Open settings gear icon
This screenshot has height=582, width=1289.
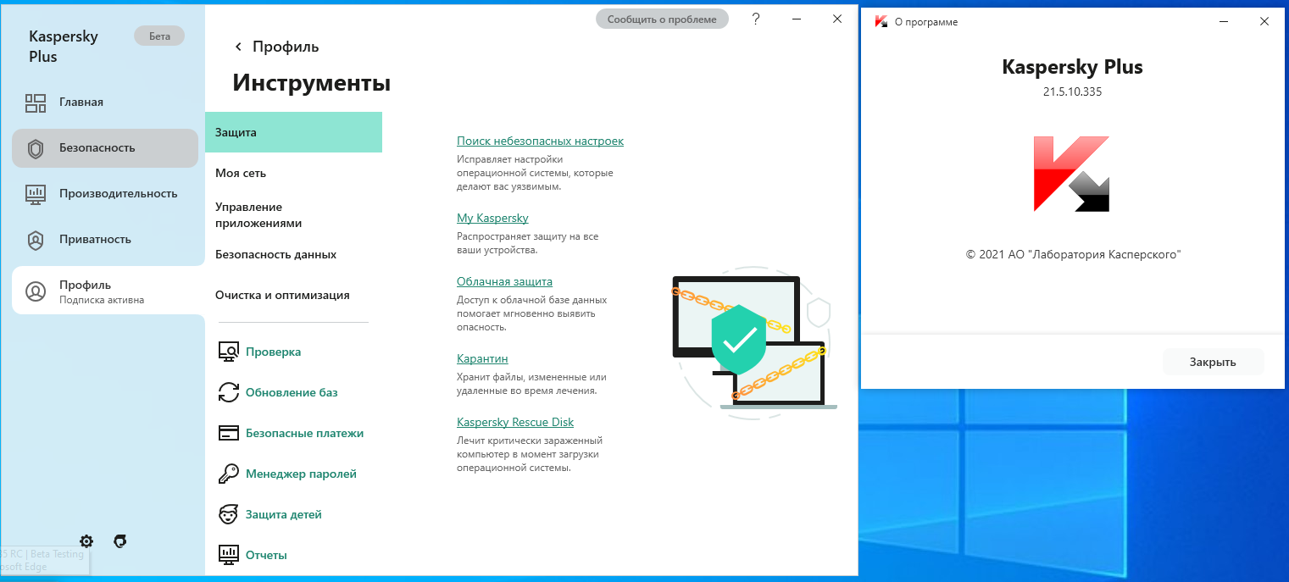86,540
